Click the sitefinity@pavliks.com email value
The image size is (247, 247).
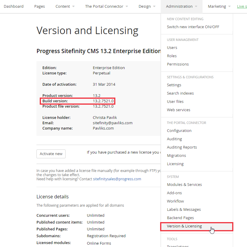(112, 123)
